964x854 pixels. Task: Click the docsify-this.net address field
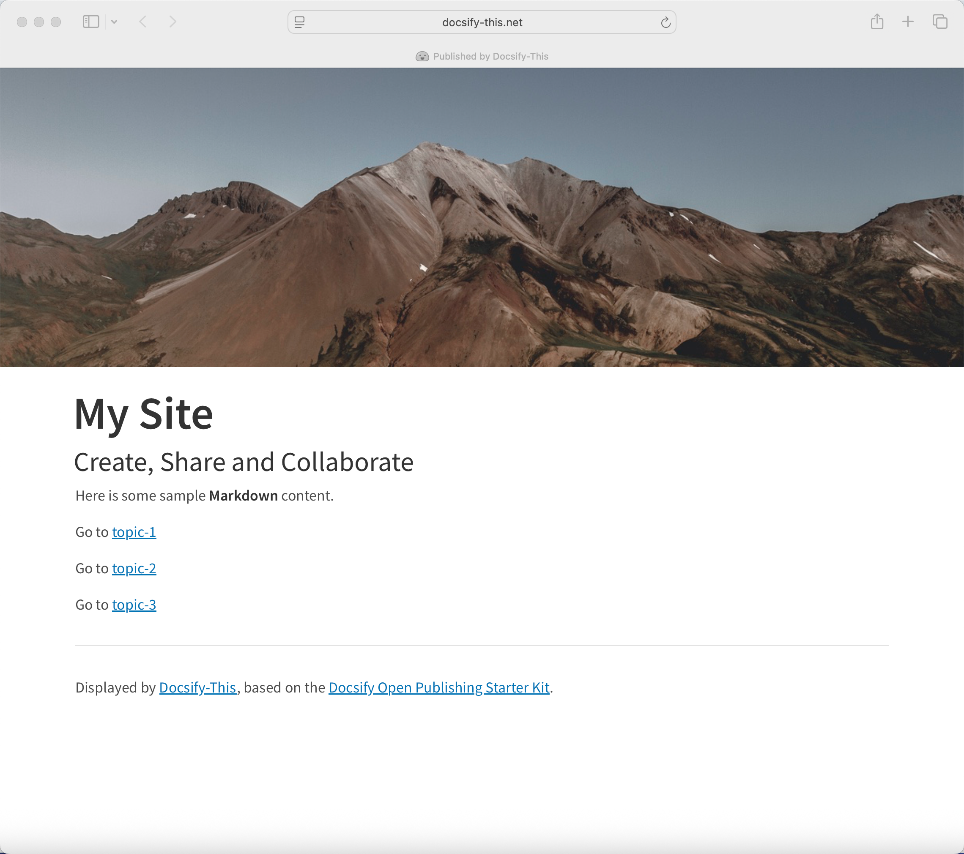[x=482, y=22]
